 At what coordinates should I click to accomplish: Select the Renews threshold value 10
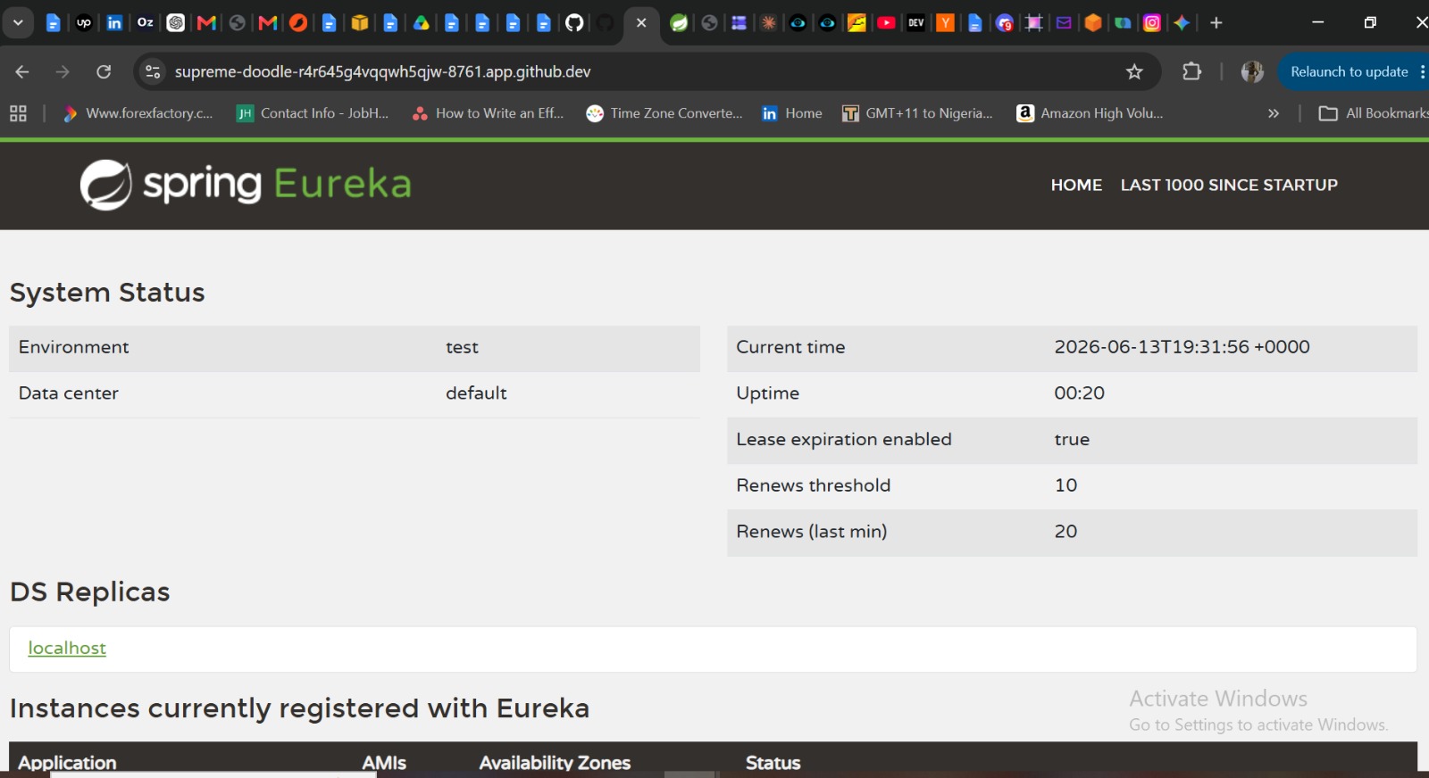coord(1065,485)
